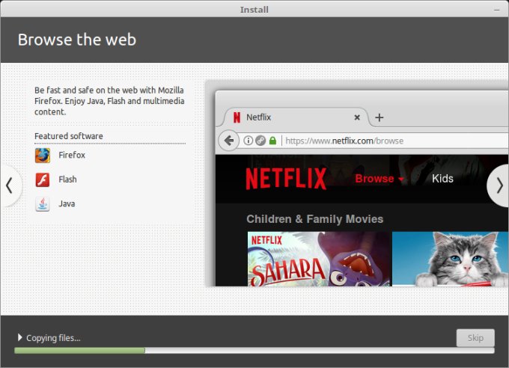Click the Sahara movie thumbnail
Image resolution: width=509 pixels, height=368 pixels.
[320, 259]
